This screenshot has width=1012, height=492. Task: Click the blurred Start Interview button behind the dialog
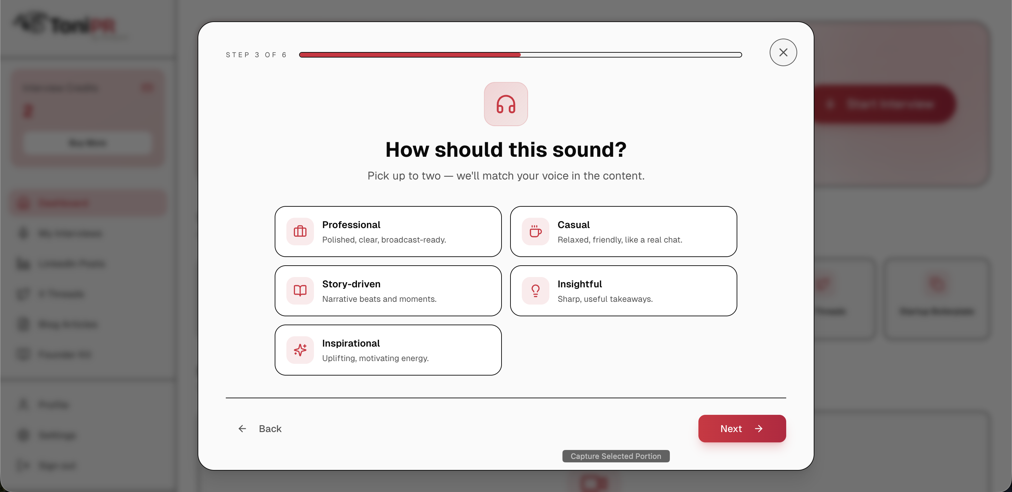coord(884,104)
